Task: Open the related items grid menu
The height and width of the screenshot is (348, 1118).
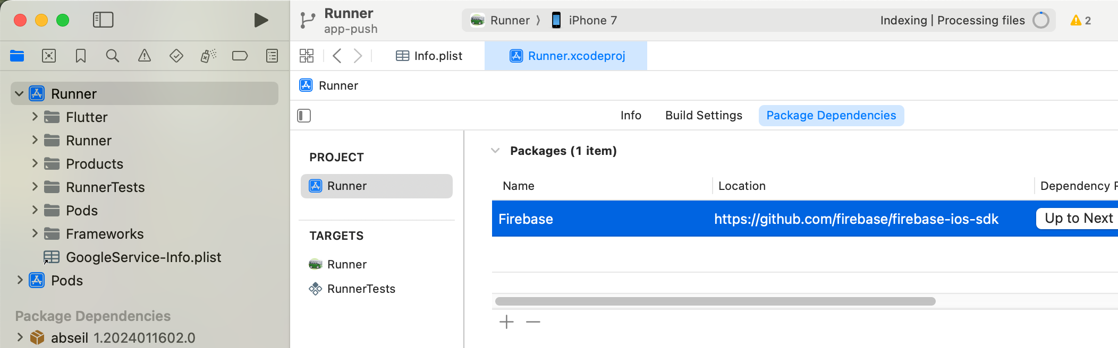Action: tap(307, 56)
